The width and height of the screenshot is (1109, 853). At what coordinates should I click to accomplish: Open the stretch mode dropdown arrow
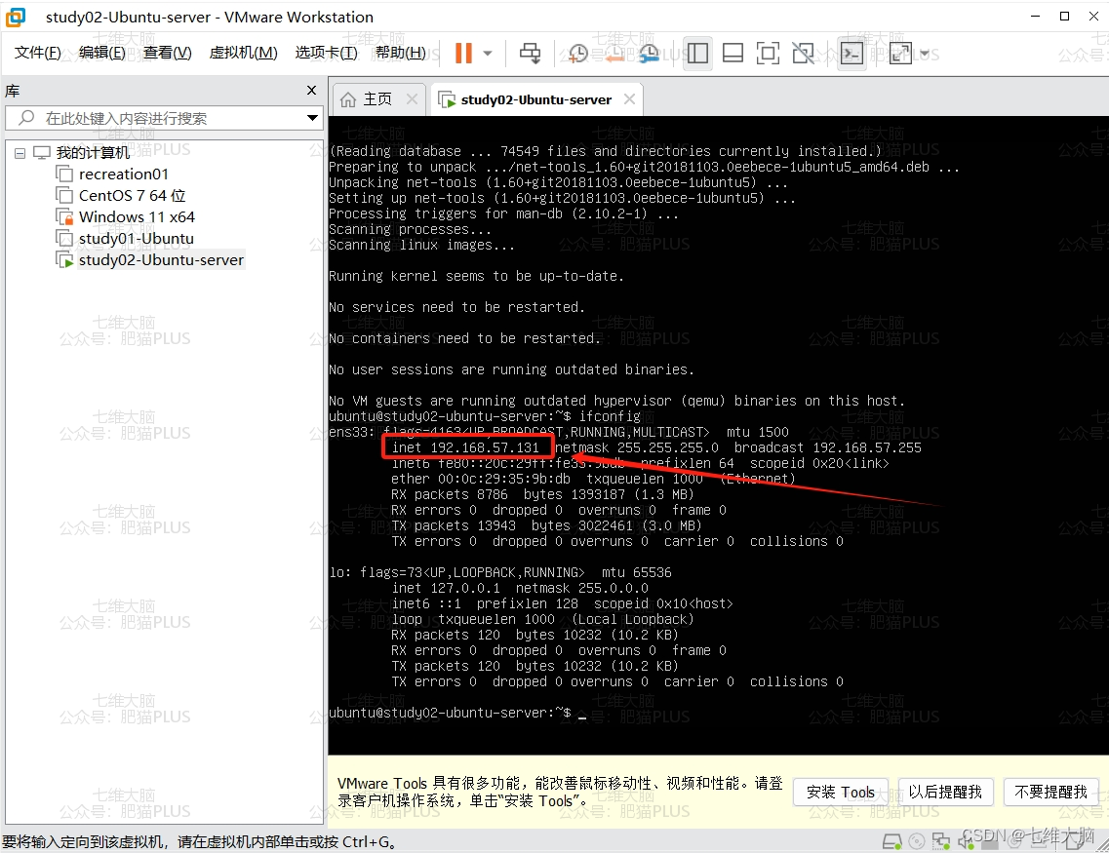click(925, 53)
